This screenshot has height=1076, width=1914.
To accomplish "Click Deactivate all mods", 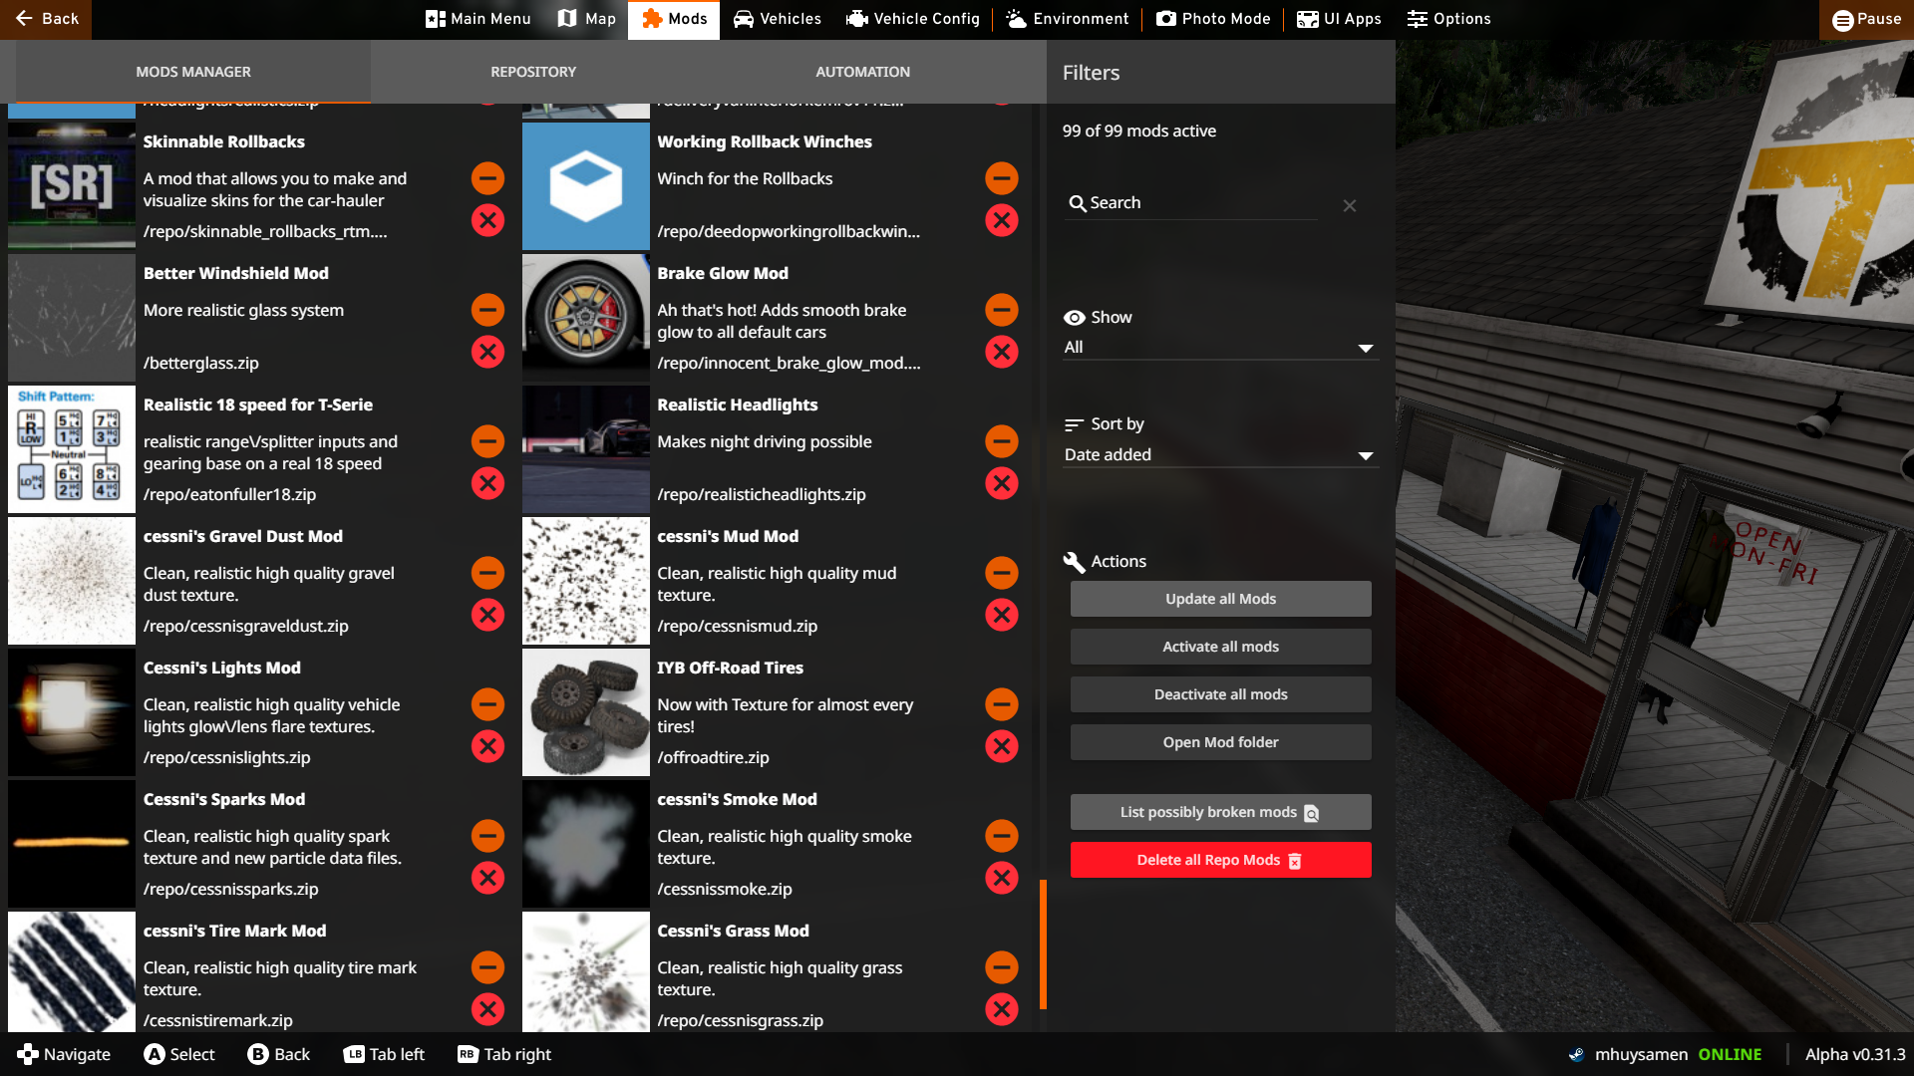I will (x=1220, y=694).
